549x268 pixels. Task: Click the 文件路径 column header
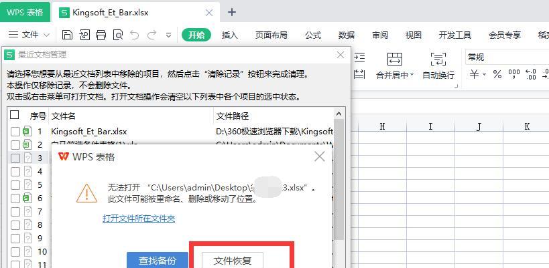(x=273, y=116)
